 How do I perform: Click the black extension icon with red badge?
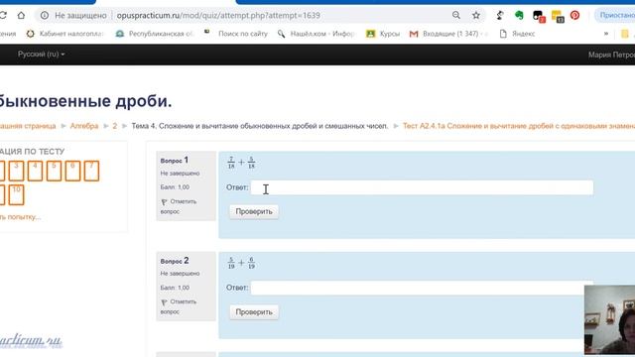point(539,17)
